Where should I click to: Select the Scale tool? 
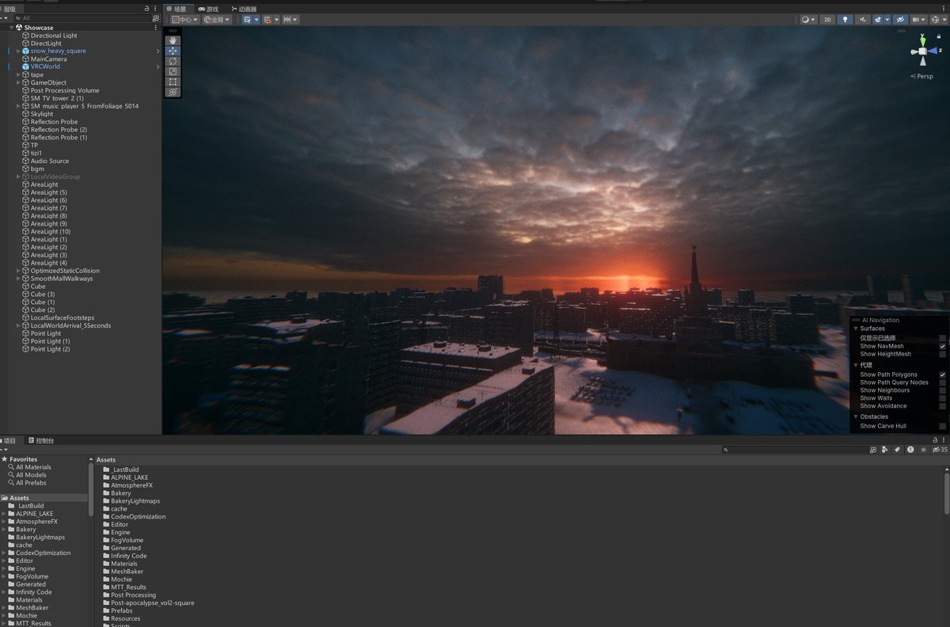pos(173,71)
